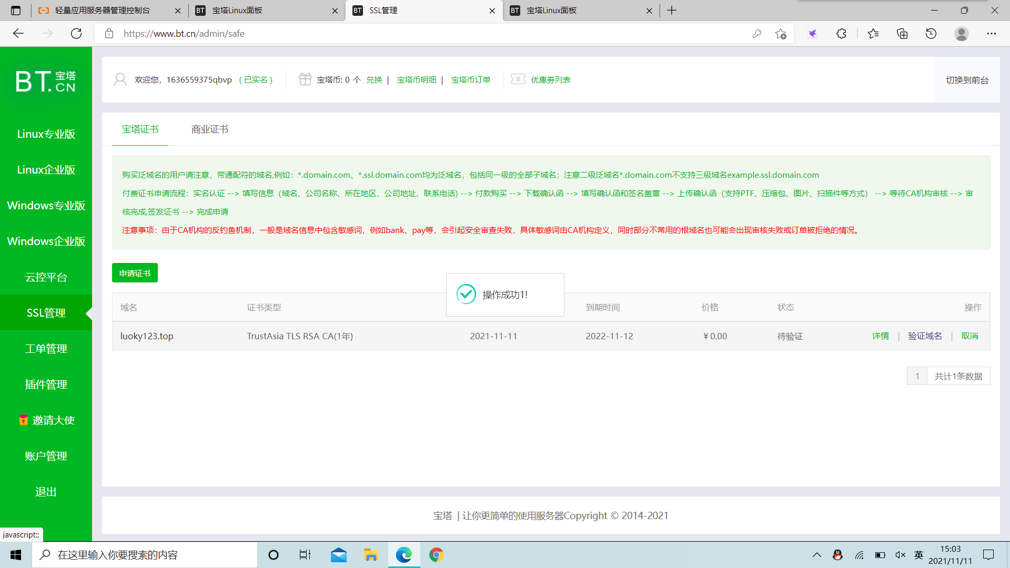Open 宝塔币明细 link
Viewport: 1010px width, 568px height.
point(416,79)
